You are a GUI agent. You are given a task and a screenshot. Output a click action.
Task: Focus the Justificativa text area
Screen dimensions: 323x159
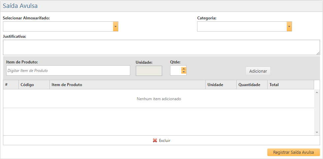pyautogui.click(x=161, y=47)
